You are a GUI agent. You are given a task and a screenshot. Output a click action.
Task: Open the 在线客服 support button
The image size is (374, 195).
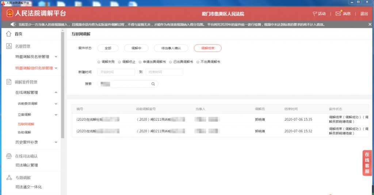pyautogui.click(x=367, y=163)
